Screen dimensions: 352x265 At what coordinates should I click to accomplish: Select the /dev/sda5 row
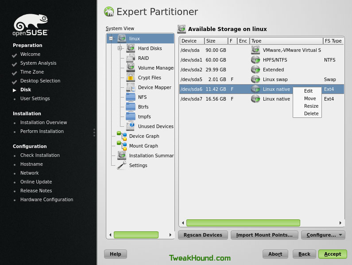point(262,79)
